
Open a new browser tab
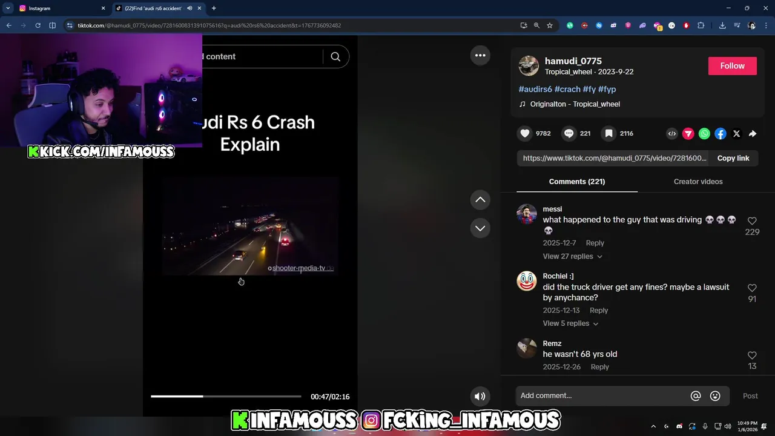214,8
